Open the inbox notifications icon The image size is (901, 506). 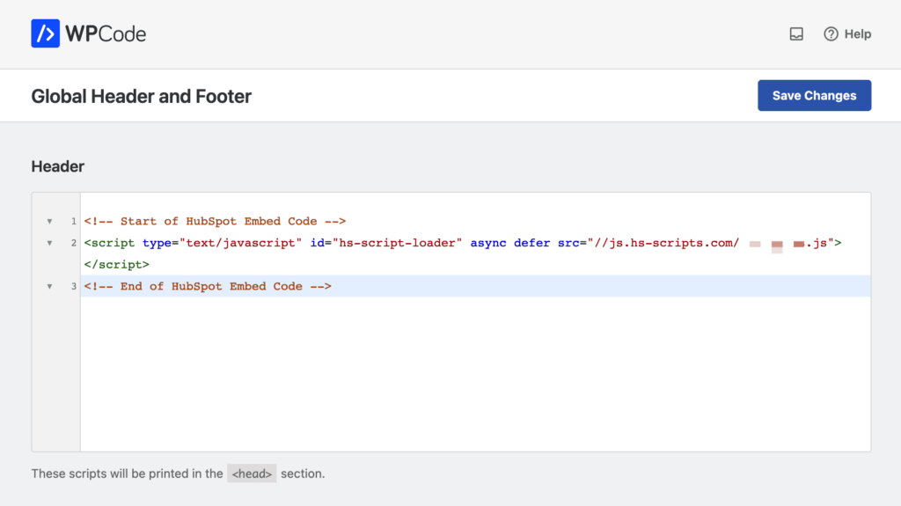(x=796, y=34)
